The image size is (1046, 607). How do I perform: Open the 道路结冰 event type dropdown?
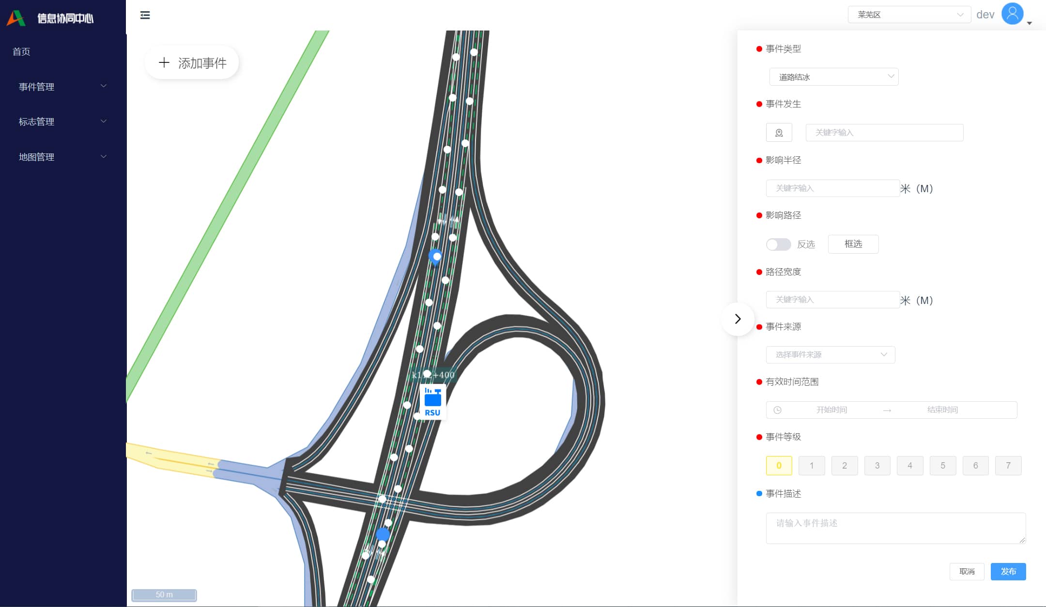click(x=833, y=77)
